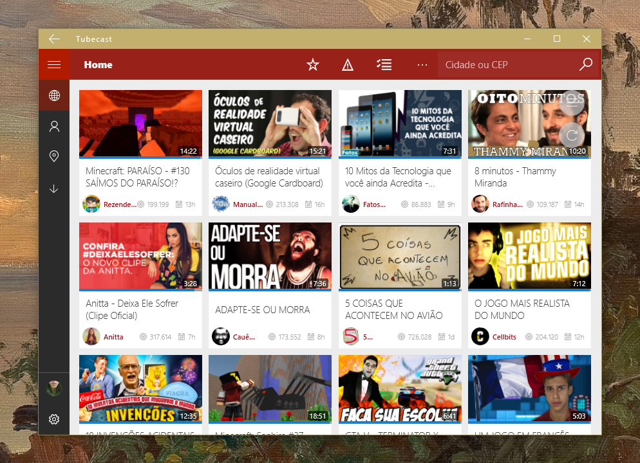
Task: Click Manual do Mundo channel avatar
Action: (x=221, y=204)
